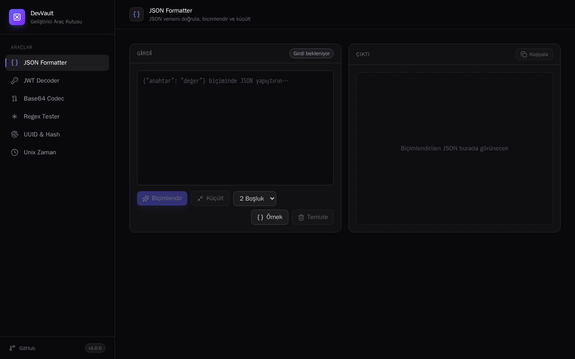575x359 pixels.
Task: Click the Küçült minify button
Action: click(210, 198)
